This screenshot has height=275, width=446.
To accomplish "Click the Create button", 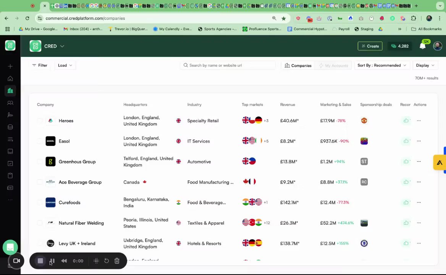I will 370,46.
